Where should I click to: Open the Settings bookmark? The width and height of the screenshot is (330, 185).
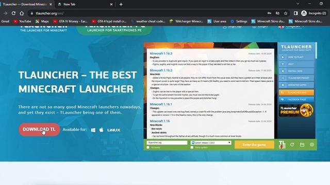coord(239,21)
